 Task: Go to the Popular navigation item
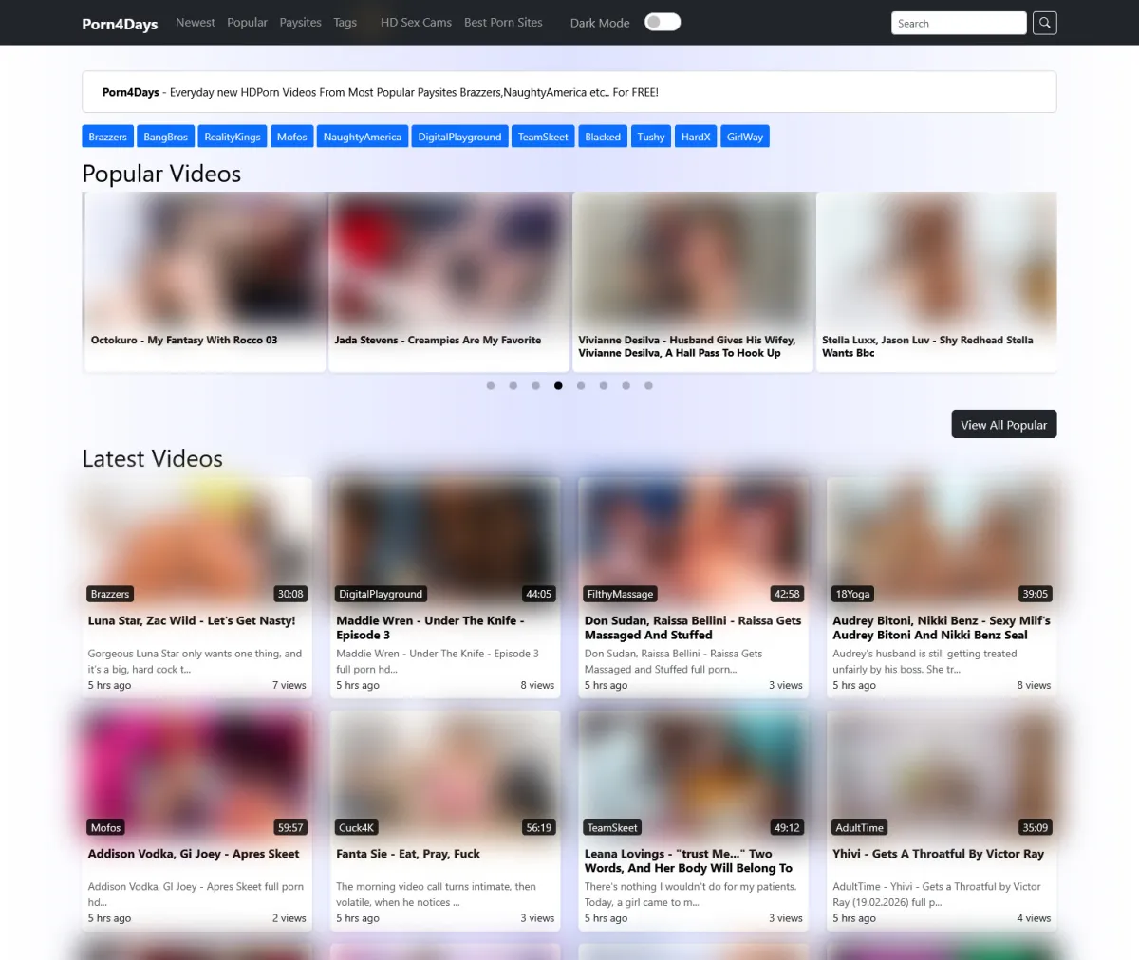click(247, 22)
